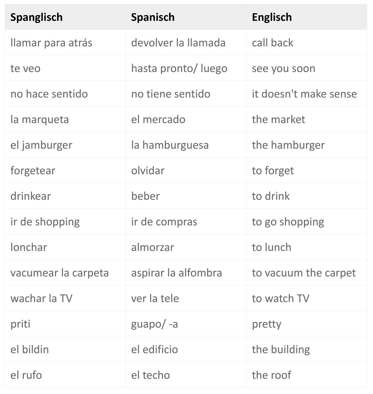Click the 'Spanglisch' column header
The height and width of the screenshot is (394, 373).
coord(36,17)
